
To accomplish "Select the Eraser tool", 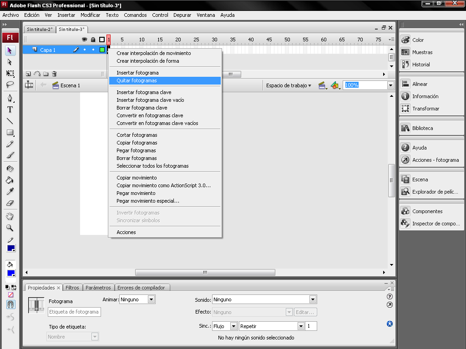I will tap(10, 203).
